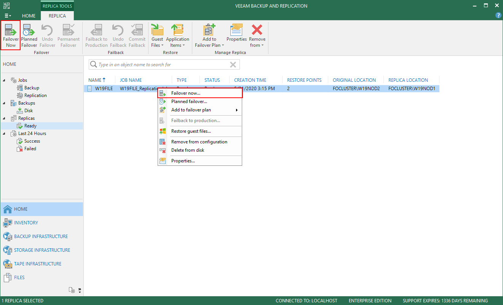This screenshot has height=305, width=503.
Task: Switch to the HOME ribbon tab
Action: pyautogui.click(x=29, y=16)
